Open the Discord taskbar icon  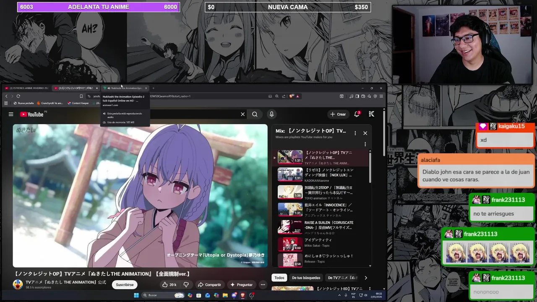234,295
